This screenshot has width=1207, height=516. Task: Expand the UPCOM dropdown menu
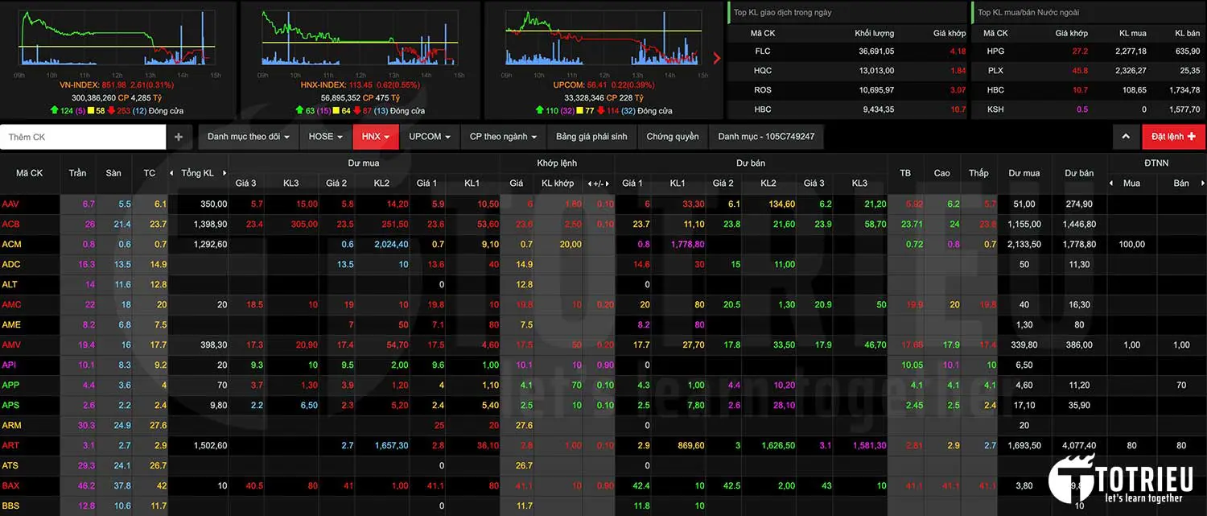(430, 137)
